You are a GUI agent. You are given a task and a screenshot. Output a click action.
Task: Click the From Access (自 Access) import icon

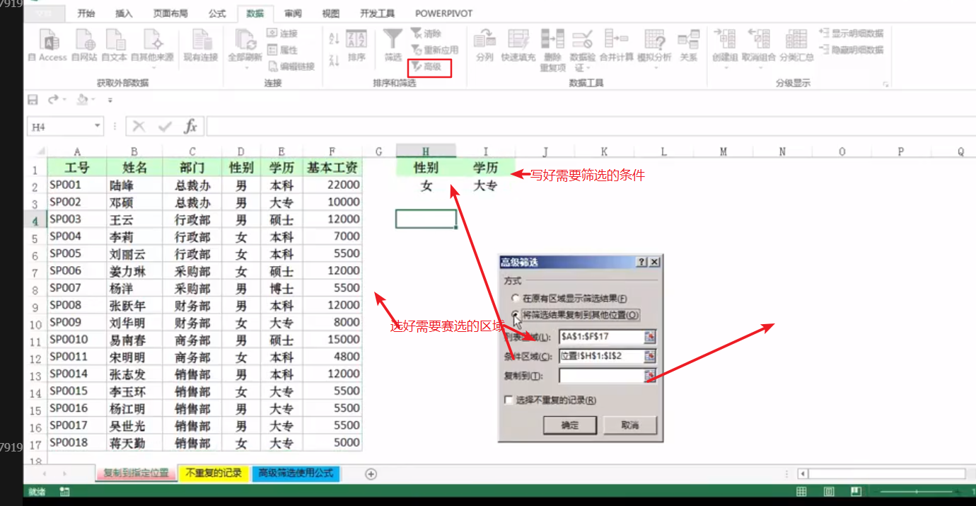[x=47, y=45]
